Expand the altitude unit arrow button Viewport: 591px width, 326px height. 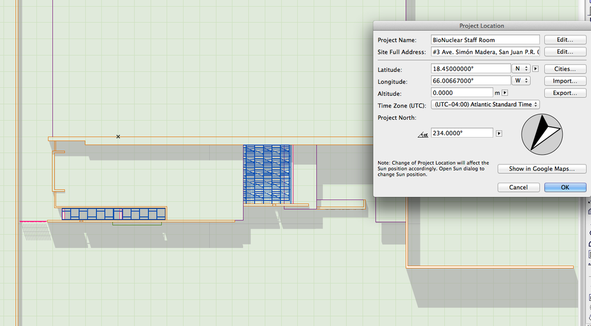point(505,93)
